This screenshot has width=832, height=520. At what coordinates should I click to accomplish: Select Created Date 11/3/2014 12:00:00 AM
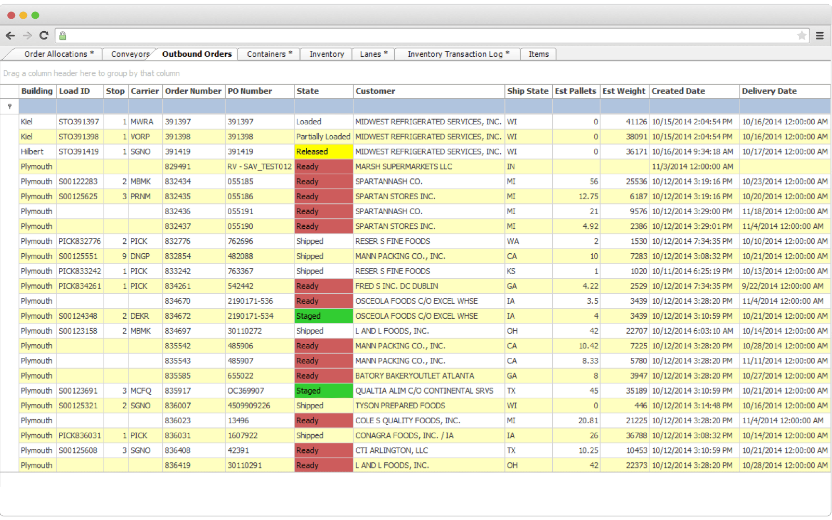point(694,167)
